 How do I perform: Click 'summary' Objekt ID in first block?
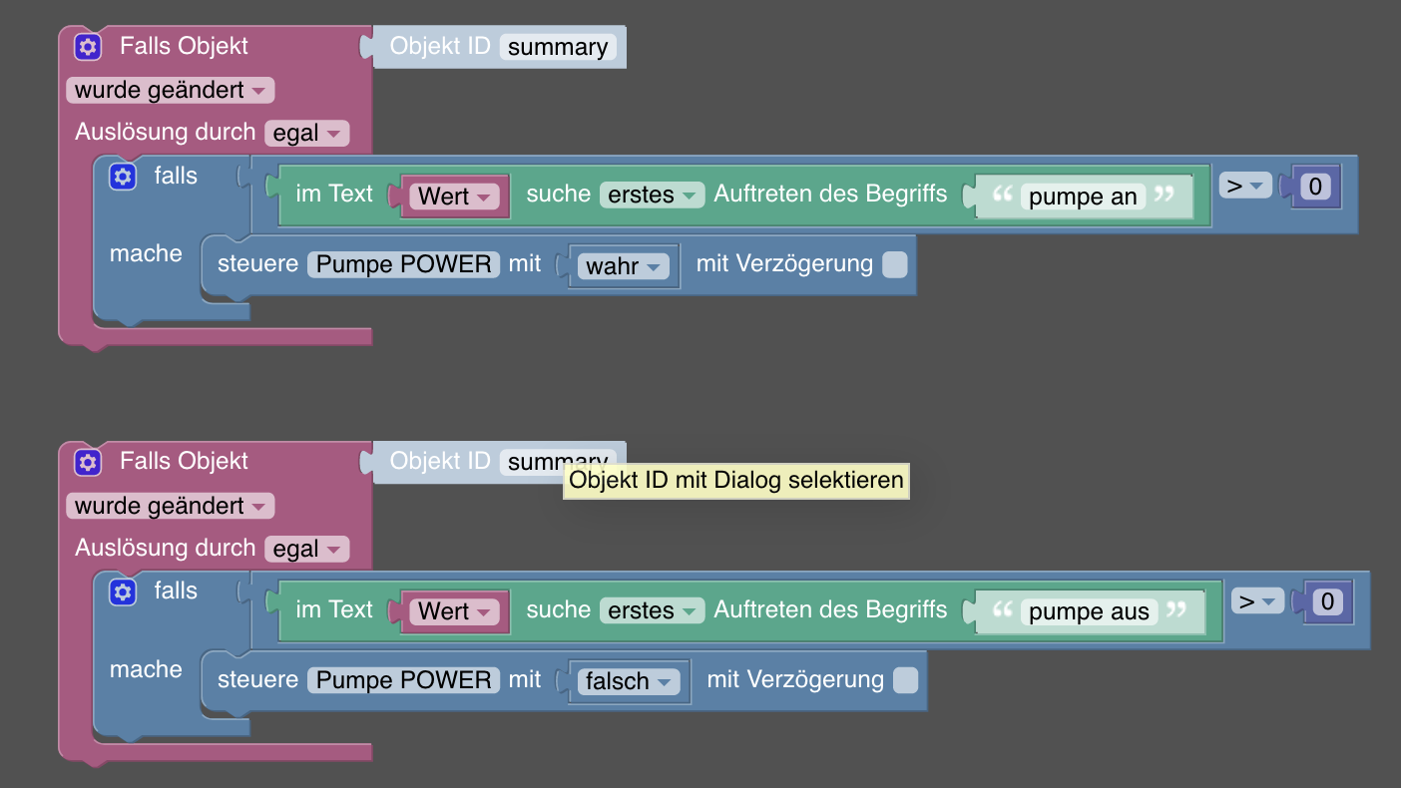point(558,47)
